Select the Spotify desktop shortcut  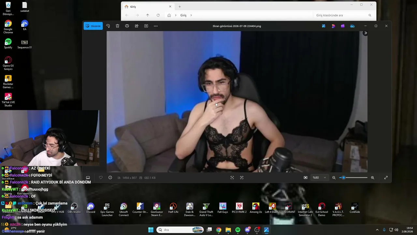(8, 44)
